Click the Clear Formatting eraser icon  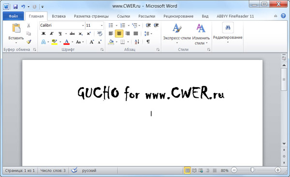tap(100, 33)
